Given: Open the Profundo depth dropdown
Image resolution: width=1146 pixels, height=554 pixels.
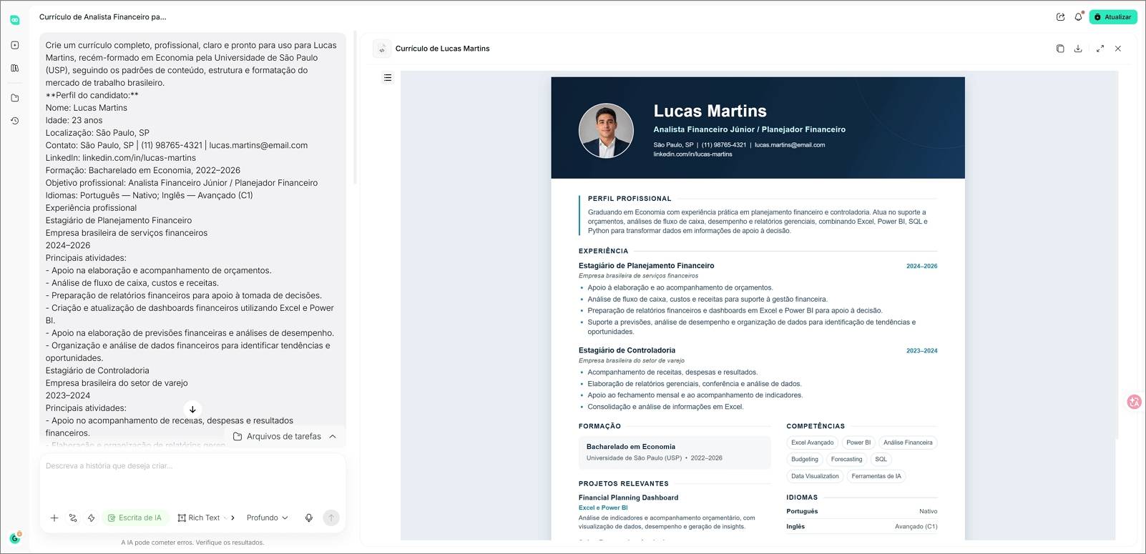Looking at the screenshot, I should tap(268, 518).
